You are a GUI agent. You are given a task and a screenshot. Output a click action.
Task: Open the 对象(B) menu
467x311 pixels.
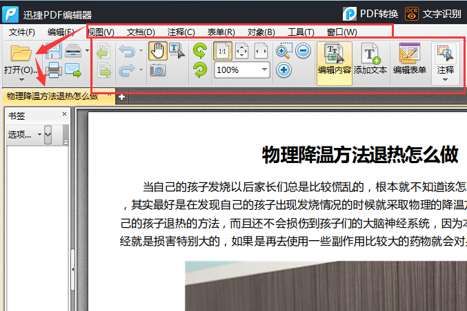tap(261, 32)
